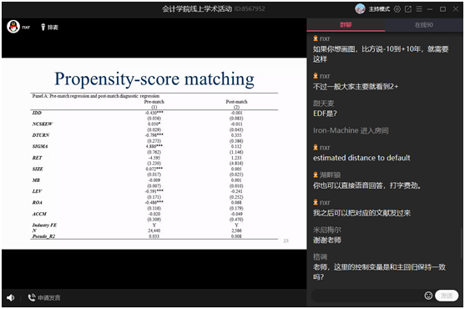Click the 申请发言 request-to-speak phone icon
465x309 pixels.
click(x=32, y=297)
